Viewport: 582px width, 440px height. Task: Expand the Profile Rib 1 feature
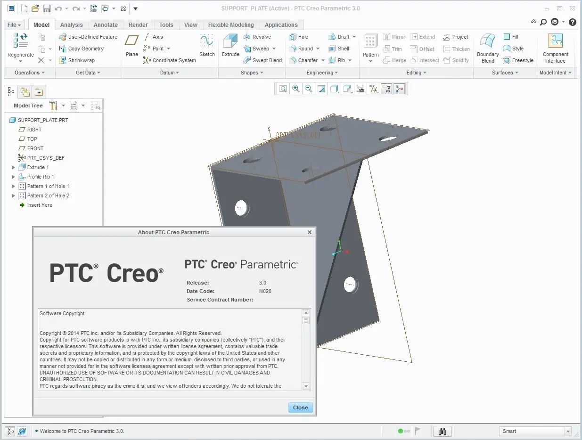pos(13,177)
